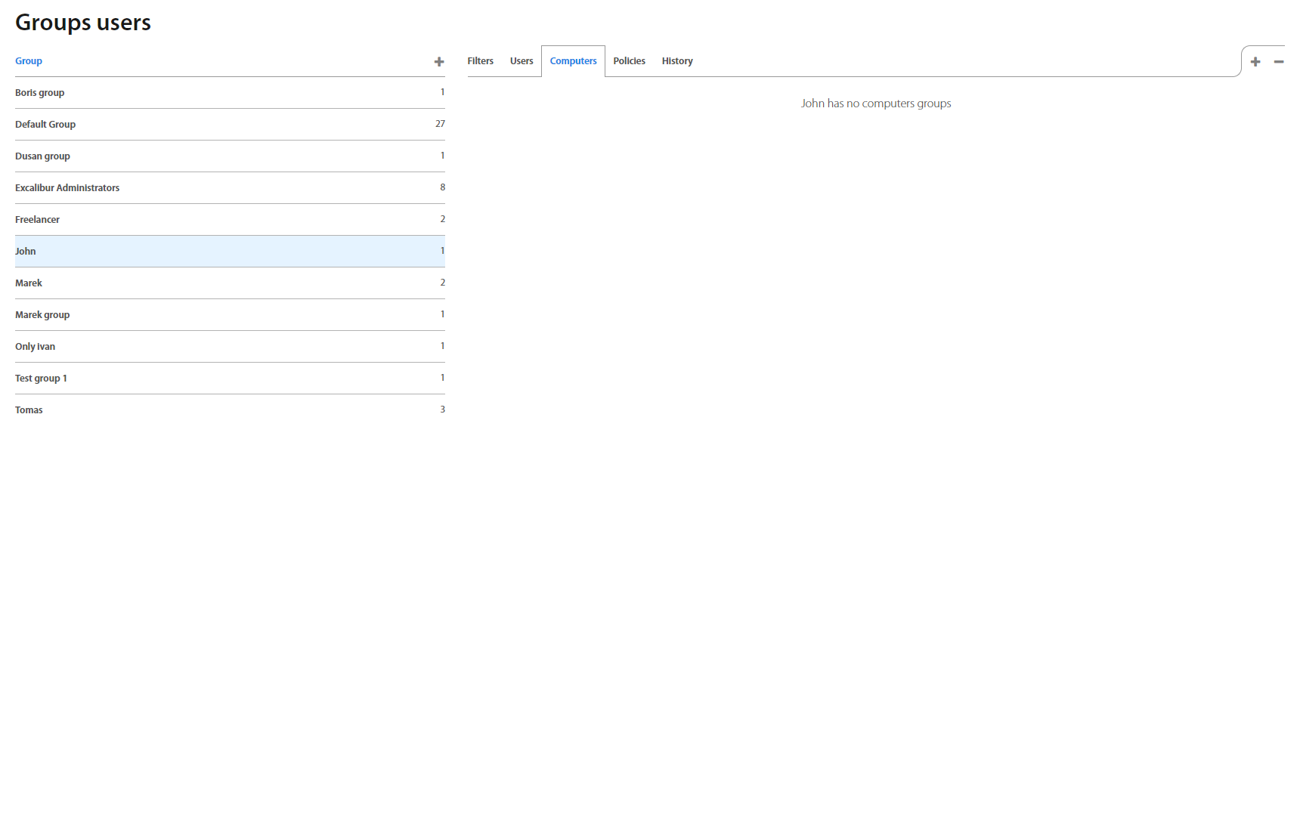The width and height of the screenshot is (1300, 816).
Task: Click minus icon to remove computer group
Action: pos(1279,62)
